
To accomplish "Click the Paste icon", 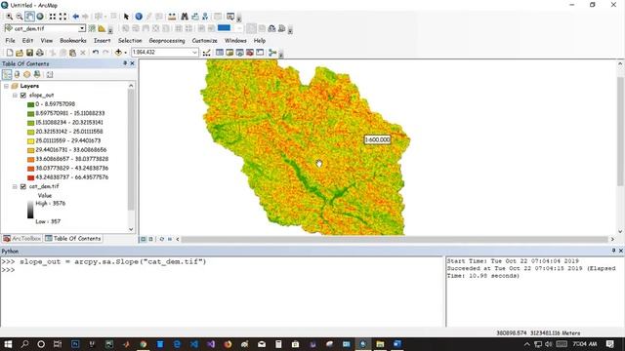I will click(x=72, y=53).
